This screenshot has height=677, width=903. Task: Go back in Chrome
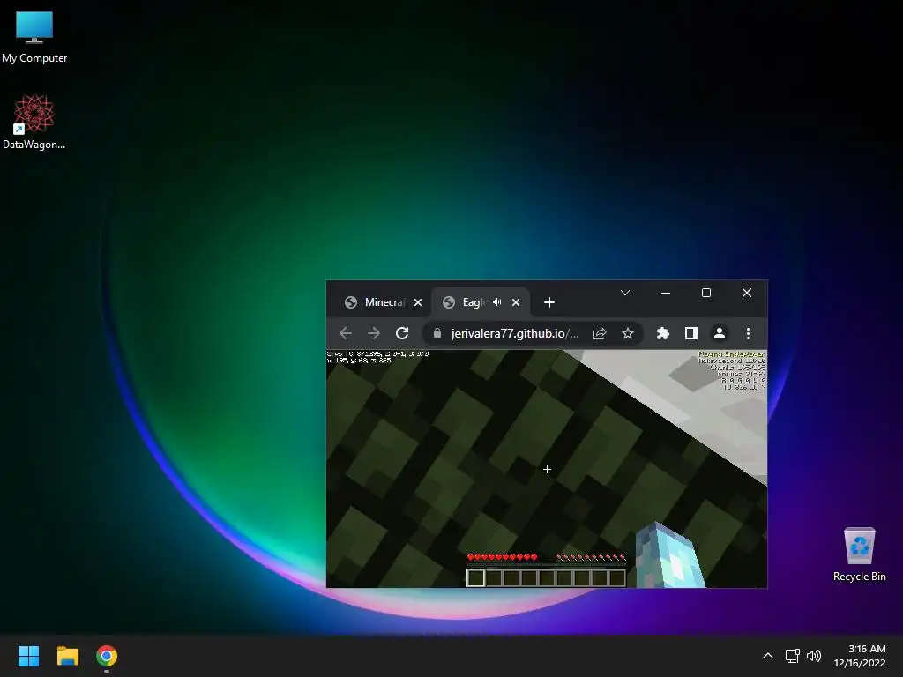click(x=346, y=333)
